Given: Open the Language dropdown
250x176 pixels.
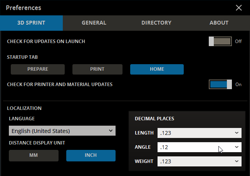Looking at the screenshot, I should 62,131.
